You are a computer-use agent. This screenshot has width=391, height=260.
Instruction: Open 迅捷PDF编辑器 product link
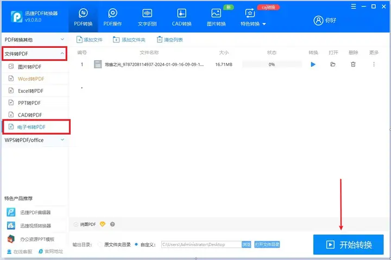pyautogui.click(x=29, y=212)
